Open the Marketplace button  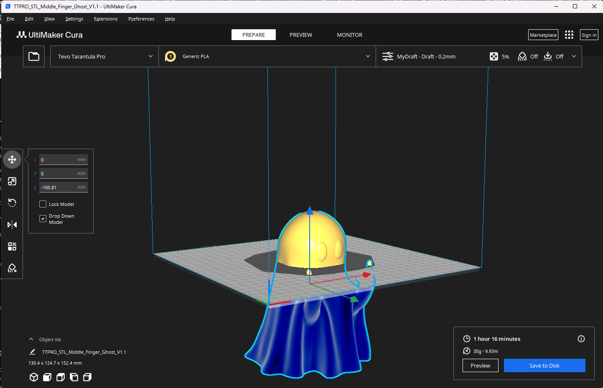pyautogui.click(x=543, y=35)
